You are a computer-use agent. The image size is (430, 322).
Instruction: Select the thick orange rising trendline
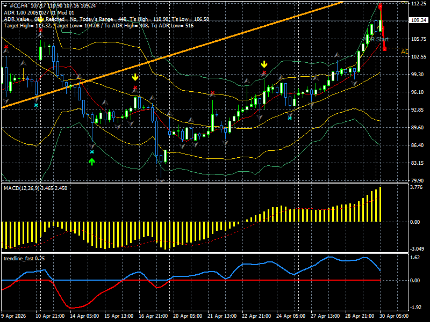(x=172, y=55)
